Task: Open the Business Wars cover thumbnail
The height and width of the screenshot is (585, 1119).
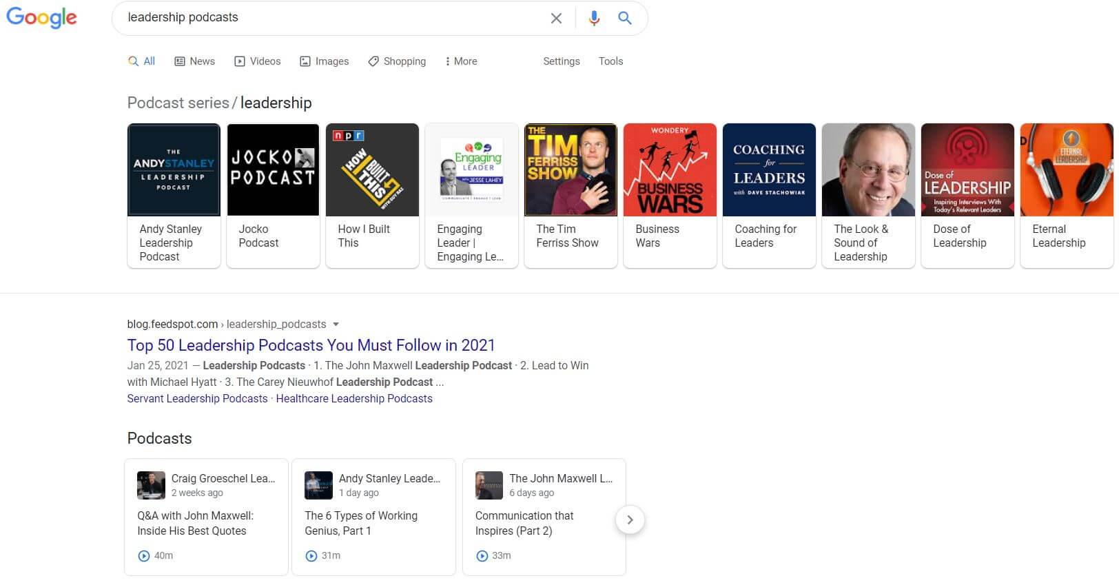Action: [x=670, y=170]
